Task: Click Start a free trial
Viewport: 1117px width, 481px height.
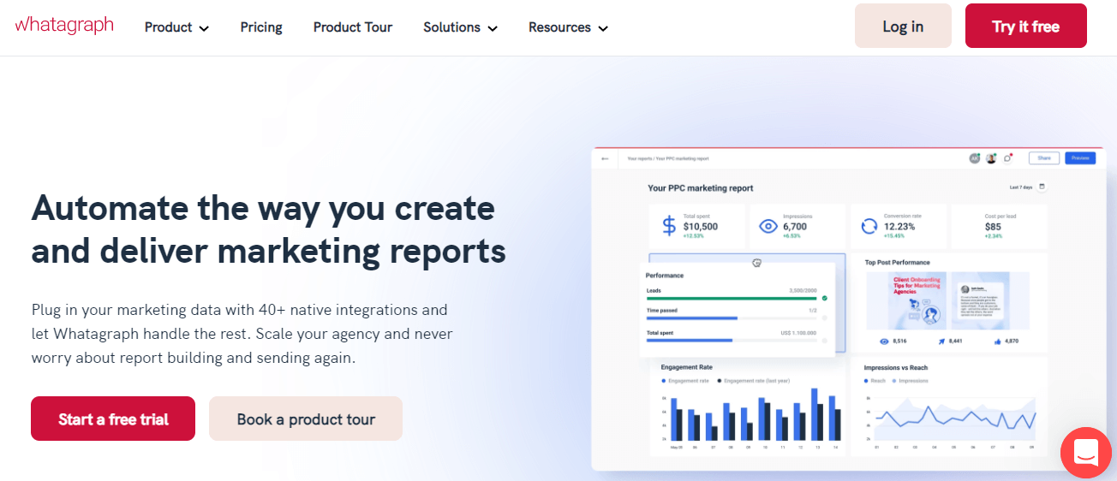Action: (x=113, y=419)
